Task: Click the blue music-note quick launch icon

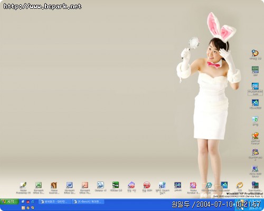Action: coord(33,202)
